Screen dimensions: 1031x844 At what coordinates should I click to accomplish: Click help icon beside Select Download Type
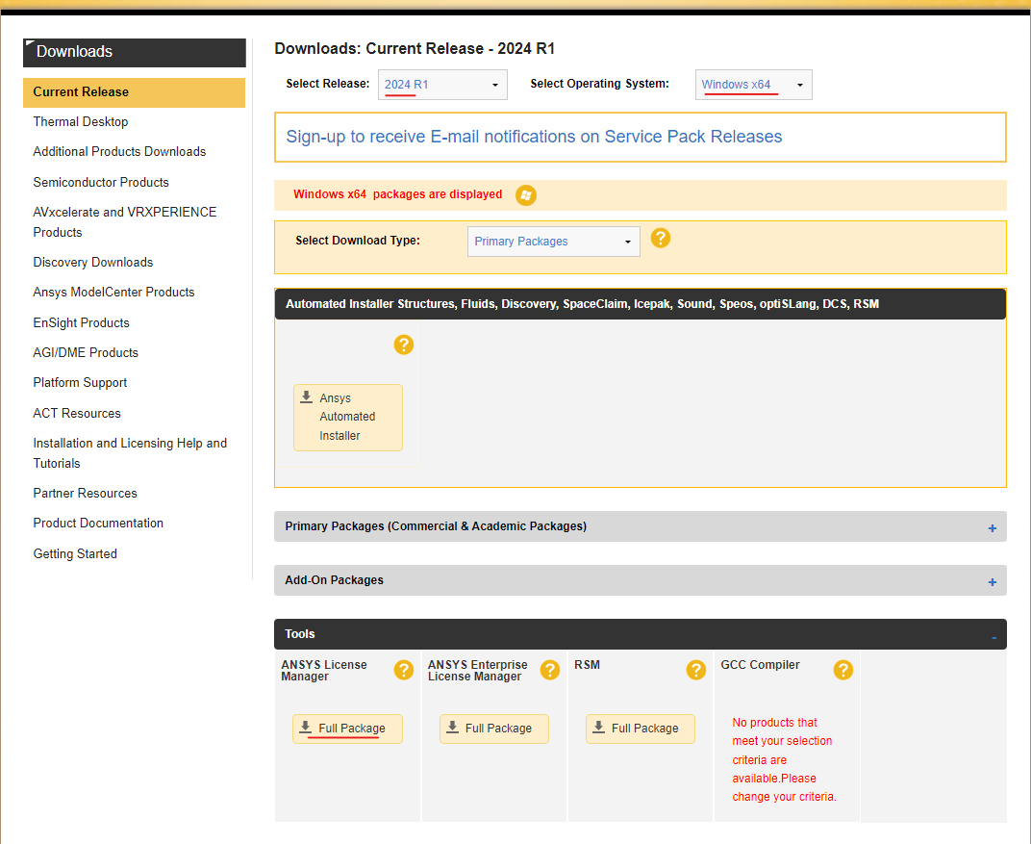coord(660,238)
